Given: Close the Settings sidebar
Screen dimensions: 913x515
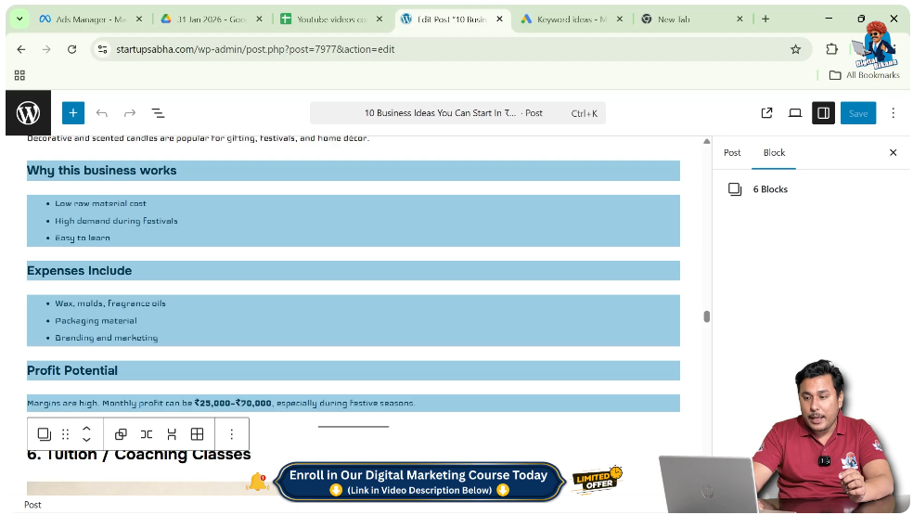Looking at the screenshot, I should pos(893,152).
